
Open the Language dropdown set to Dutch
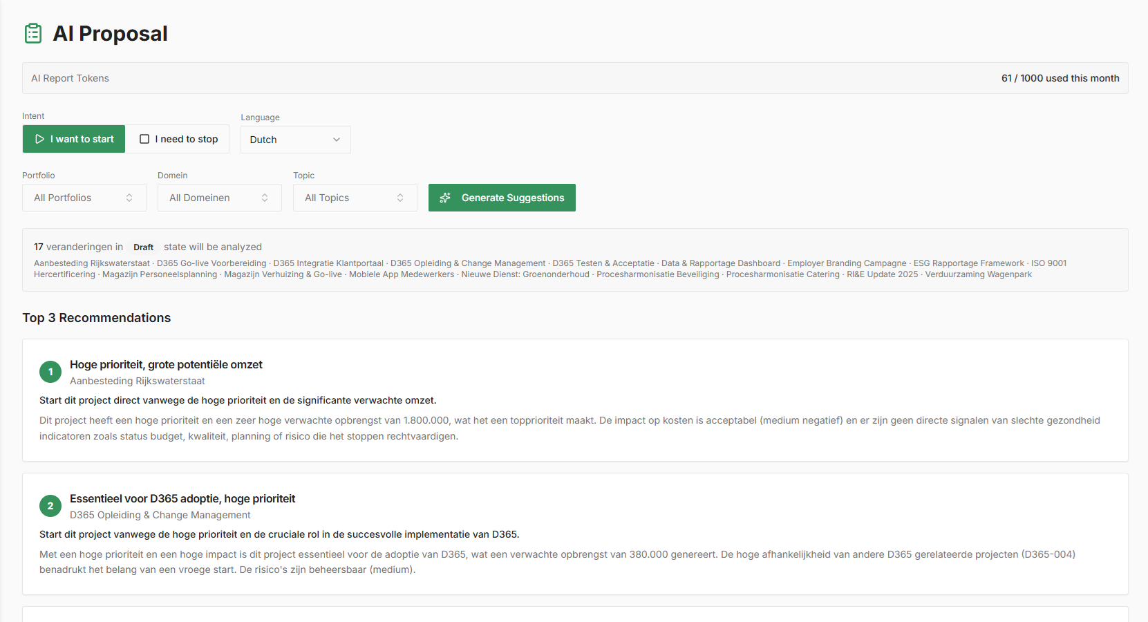pyautogui.click(x=295, y=140)
